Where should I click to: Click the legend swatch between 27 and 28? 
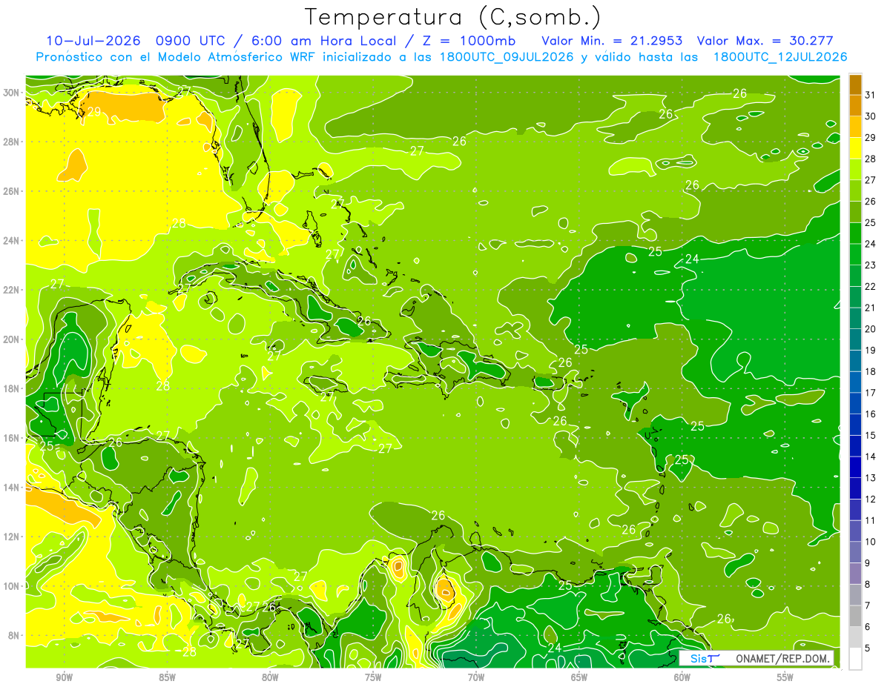[x=855, y=169]
